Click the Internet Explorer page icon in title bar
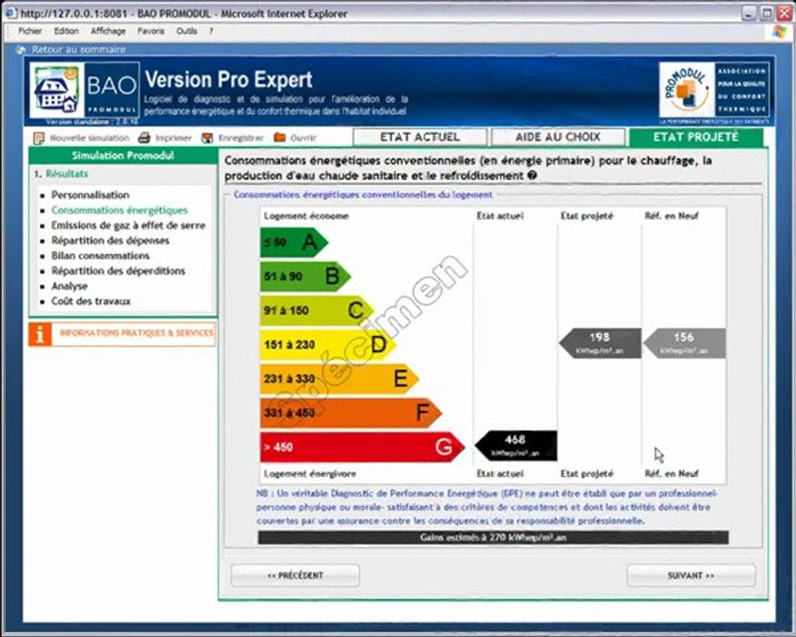The width and height of the screenshot is (796, 637). click(11, 13)
